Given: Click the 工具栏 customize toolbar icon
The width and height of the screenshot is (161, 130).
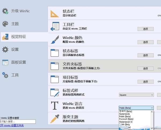Looking at the screenshot, I should [54, 26].
